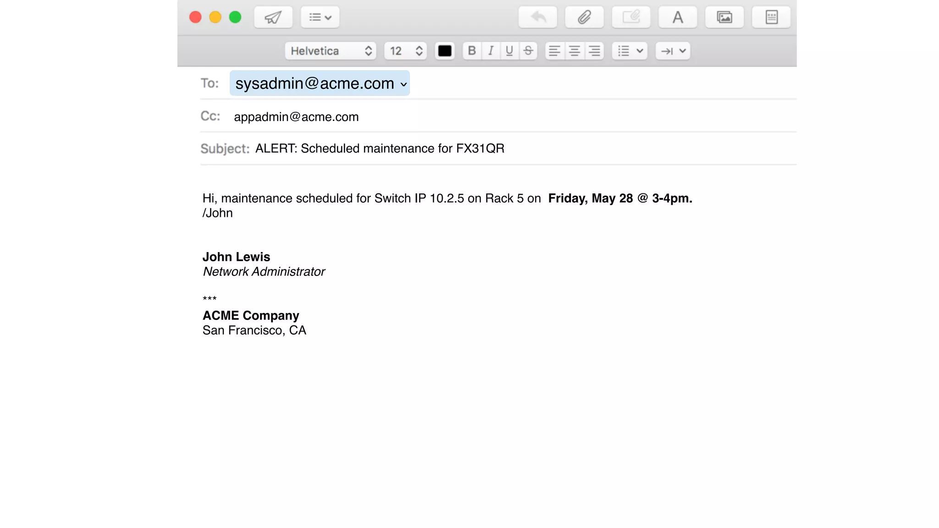The width and height of the screenshot is (939, 528).
Task: Click the markup attachment toolbar icon
Action: coord(631,17)
